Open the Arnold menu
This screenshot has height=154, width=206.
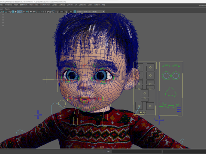[x=97, y=5]
